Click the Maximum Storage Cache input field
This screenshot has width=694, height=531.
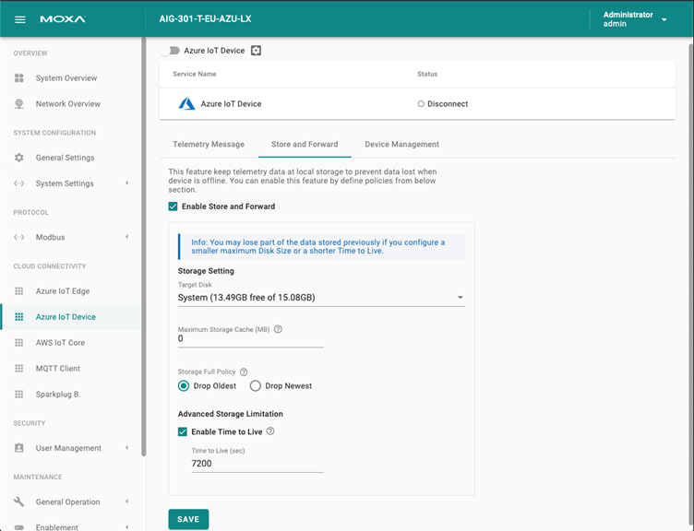coord(250,338)
